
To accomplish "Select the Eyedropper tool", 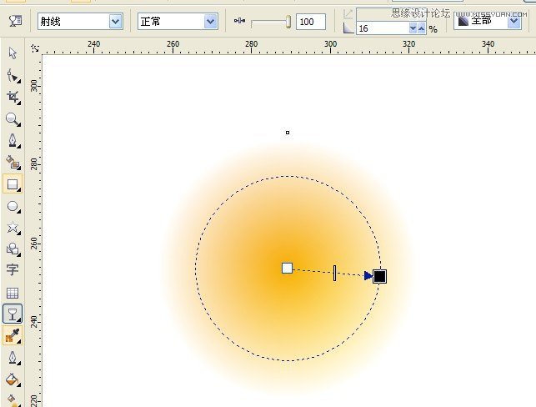I will tap(13, 335).
